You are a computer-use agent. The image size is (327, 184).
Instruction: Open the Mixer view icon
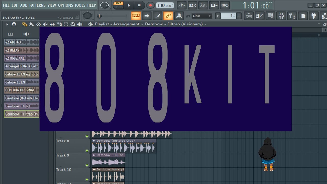point(281,16)
